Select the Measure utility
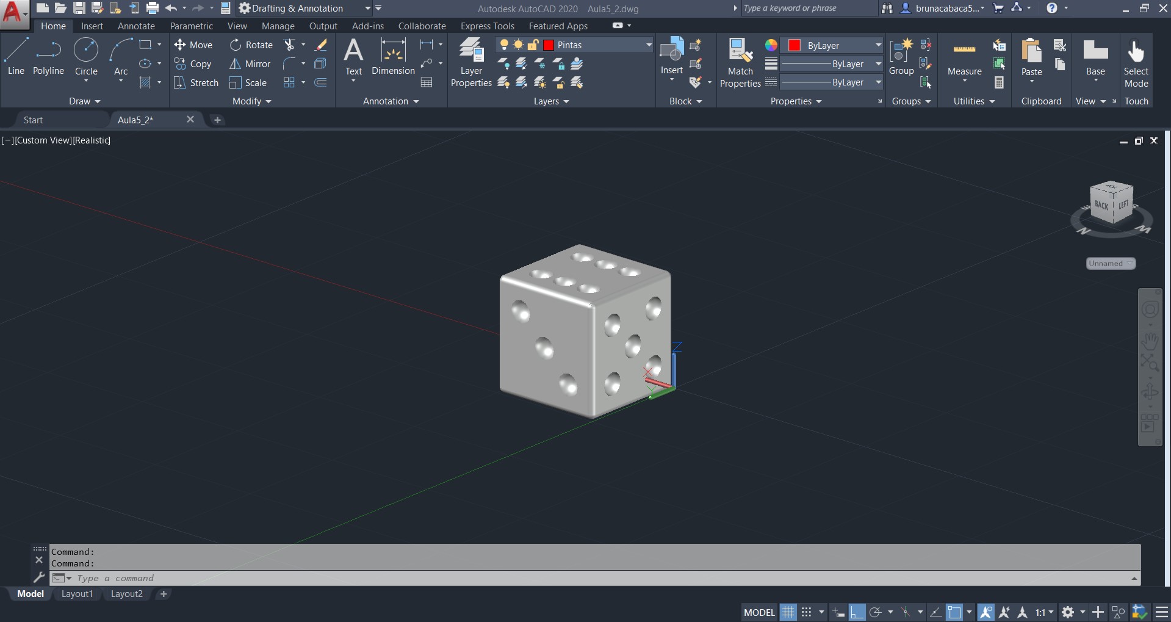1171x622 pixels. pyautogui.click(x=965, y=59)
